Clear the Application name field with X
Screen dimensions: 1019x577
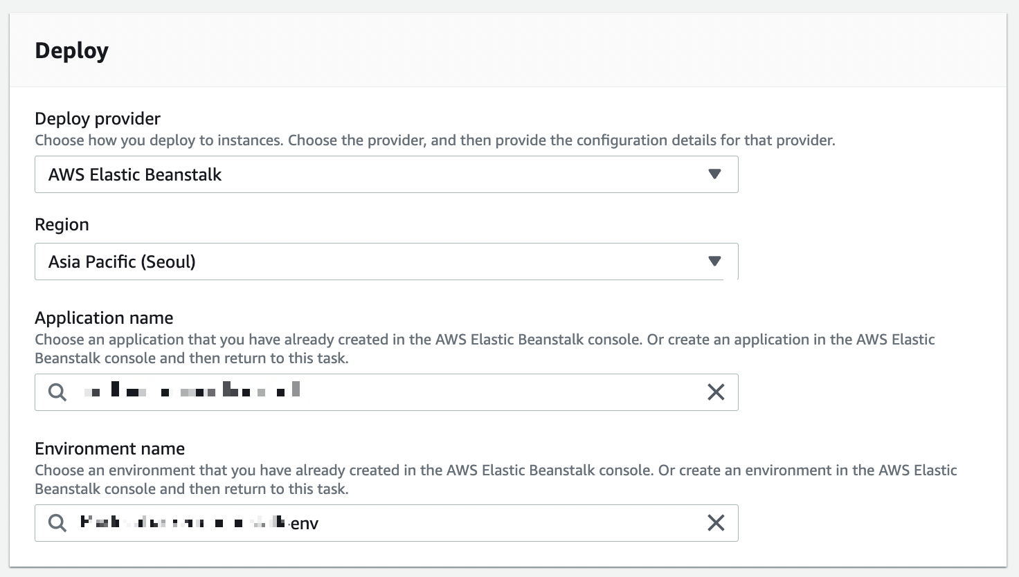tap(716, 392)
